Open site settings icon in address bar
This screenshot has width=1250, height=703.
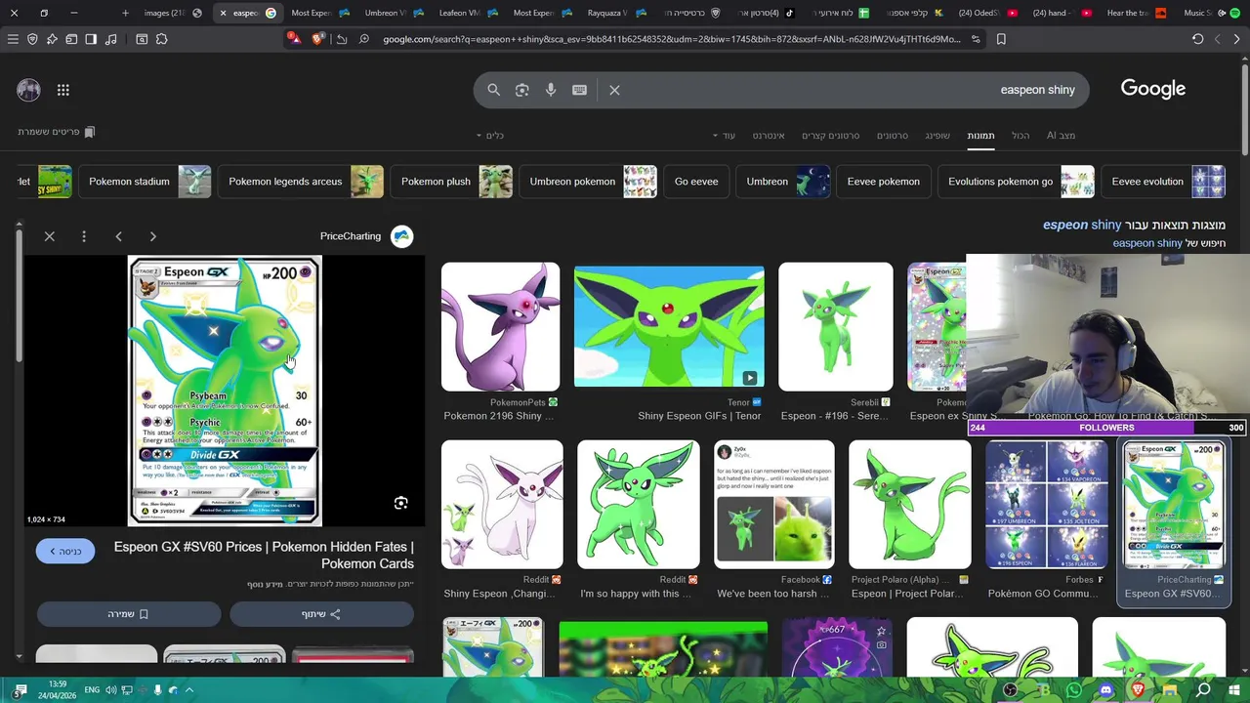(976, 39)
